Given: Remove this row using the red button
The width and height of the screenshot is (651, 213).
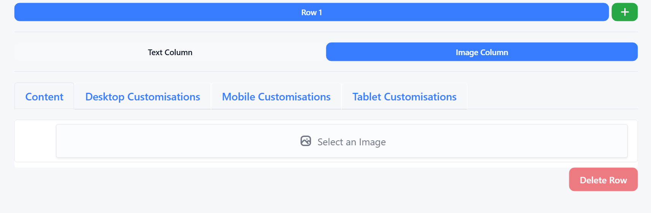Looking at the screenshot, I should pyautogui.click(x=603, y=180).
